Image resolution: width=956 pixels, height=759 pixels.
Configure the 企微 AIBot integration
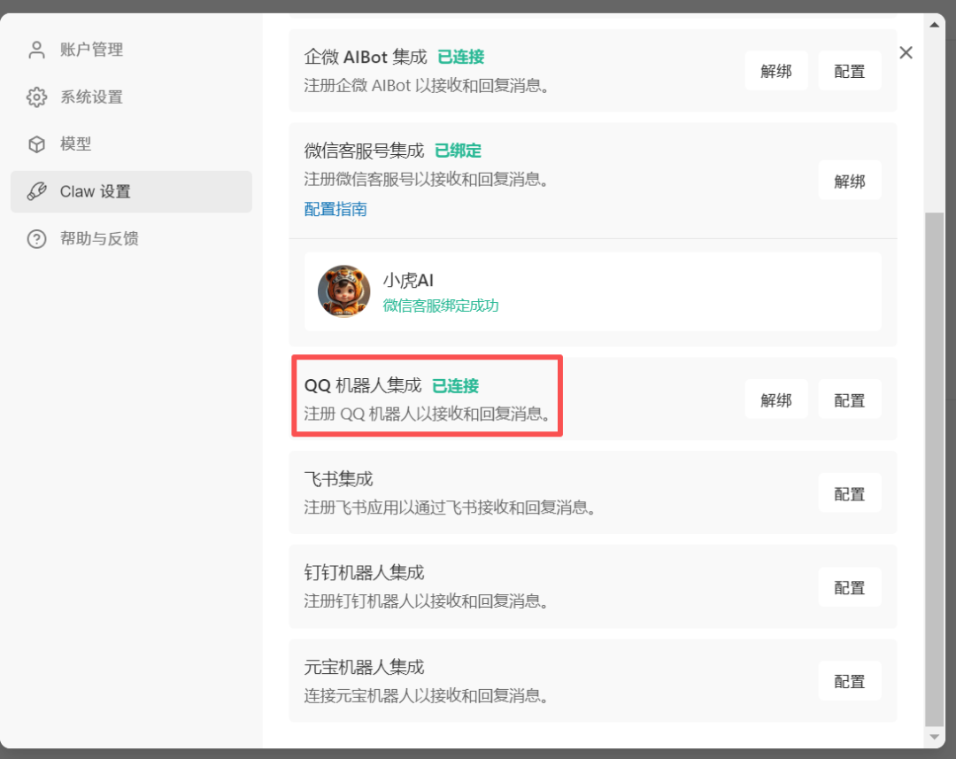(x=849, y=70)
